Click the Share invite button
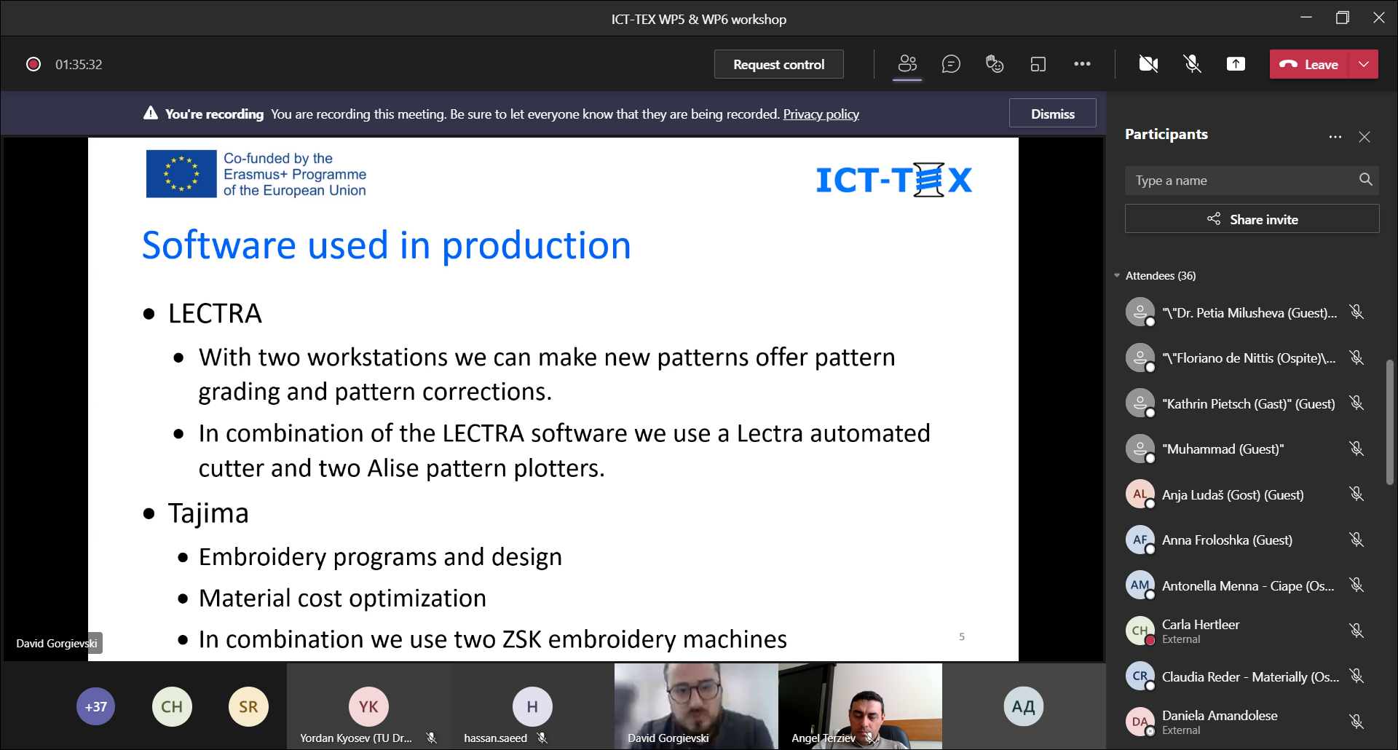Screen dimensions: 1398x750 1252,218
